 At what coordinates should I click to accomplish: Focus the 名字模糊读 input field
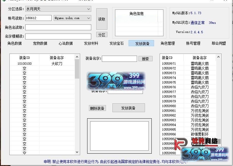click(x=58, y=36)
